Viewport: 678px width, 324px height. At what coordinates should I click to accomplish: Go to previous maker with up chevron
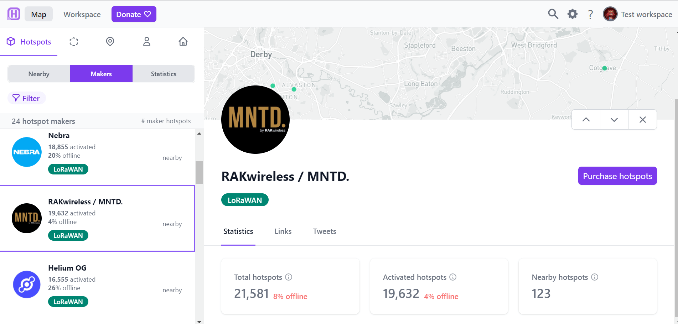586,120
